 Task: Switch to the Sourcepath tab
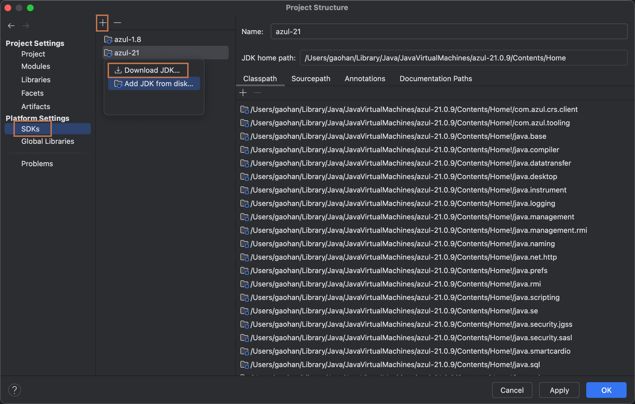tap(311, 79)
